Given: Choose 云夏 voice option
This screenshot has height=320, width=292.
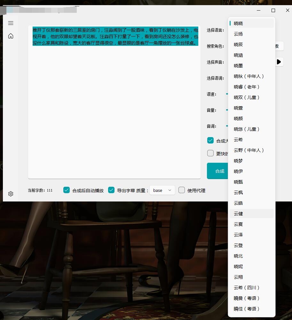Looking at the screenshot, I should (x=252, y=224).
